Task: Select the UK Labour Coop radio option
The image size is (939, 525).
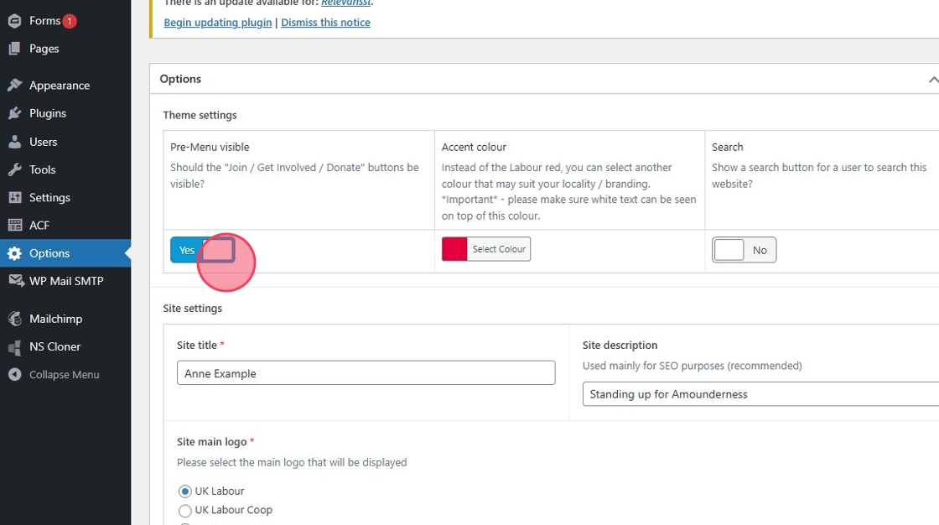Action: pyautogui.click(x=185, y=510)
